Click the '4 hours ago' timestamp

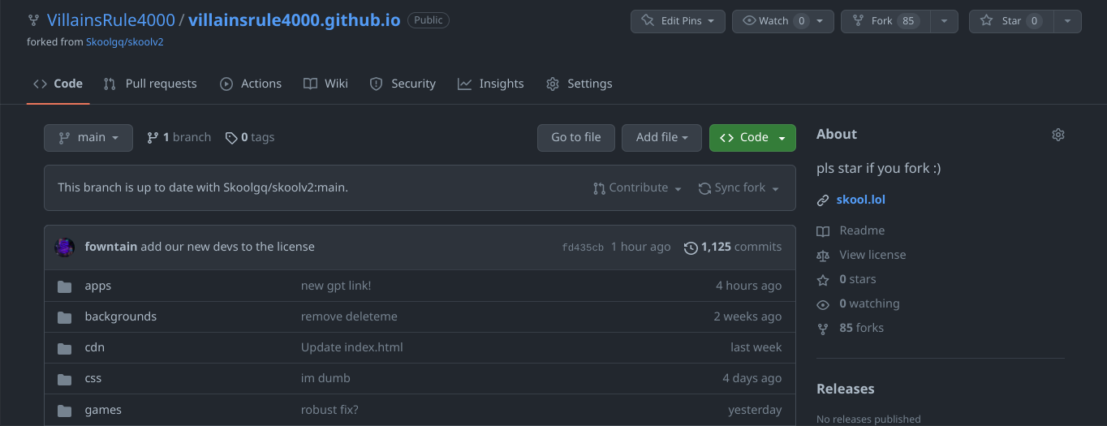(749, 286)
